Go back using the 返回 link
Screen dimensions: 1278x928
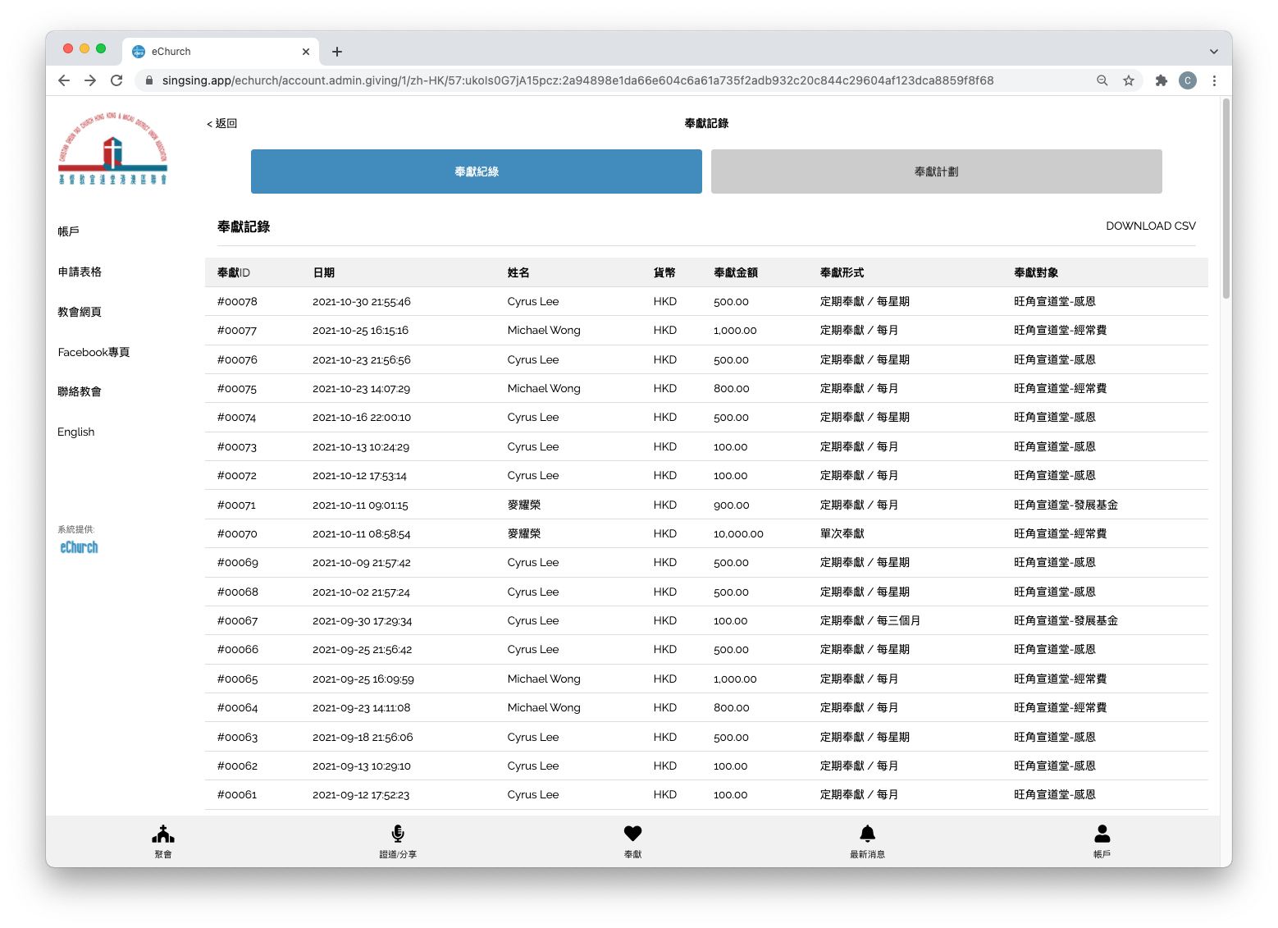pos(222,123)
